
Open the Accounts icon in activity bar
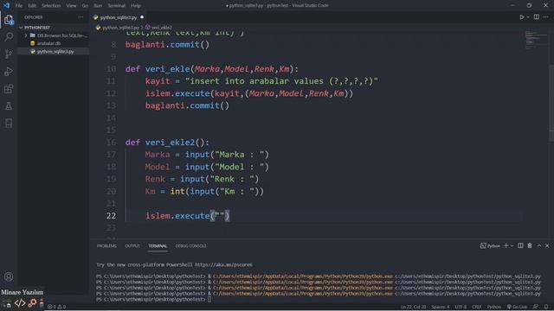[x=9, y=276]
